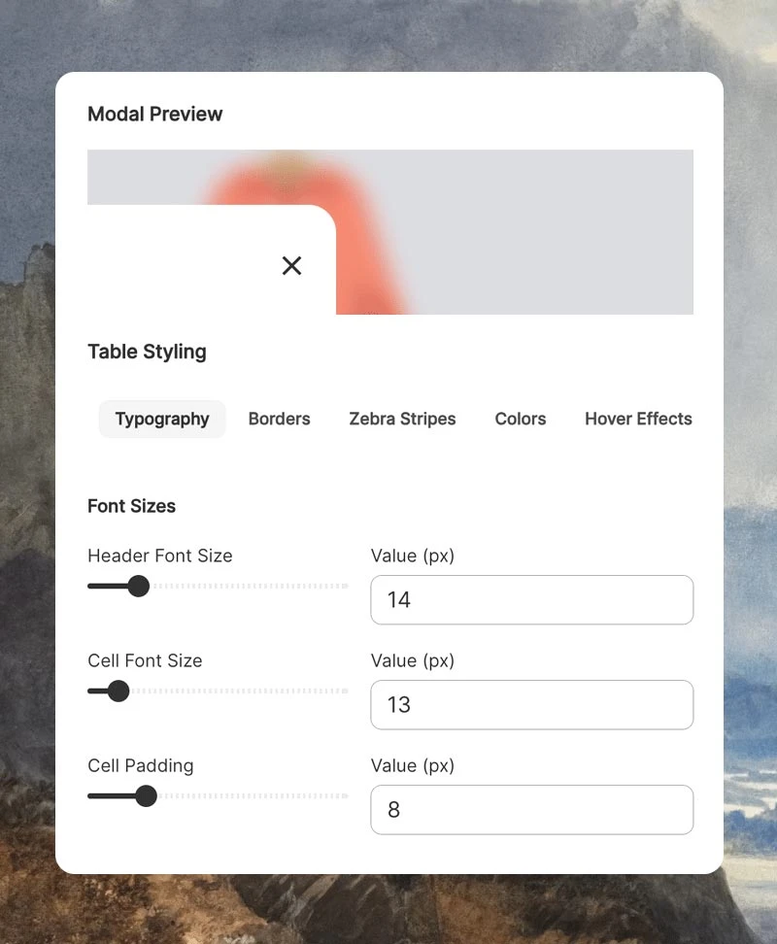The width and height of the screenshot is (777, 944).
Task: Click the Cell Padding value field showing 8
Action: point(531,810)
